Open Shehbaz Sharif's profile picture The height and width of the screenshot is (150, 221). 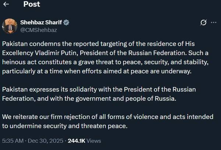click(9, 26)
